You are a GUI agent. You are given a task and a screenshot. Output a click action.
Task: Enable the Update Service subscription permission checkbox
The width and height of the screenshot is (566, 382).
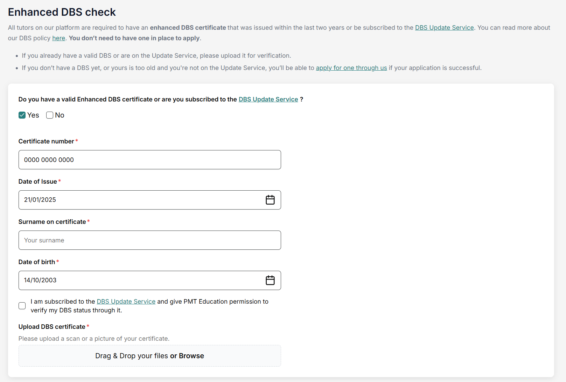click(22, 306)
